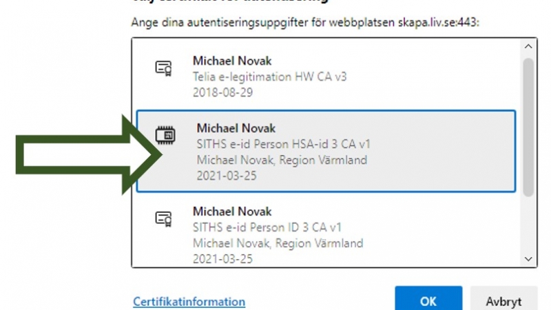
Task: Click Michael Novak name in Person ID entry
Action: coord(232,211)
